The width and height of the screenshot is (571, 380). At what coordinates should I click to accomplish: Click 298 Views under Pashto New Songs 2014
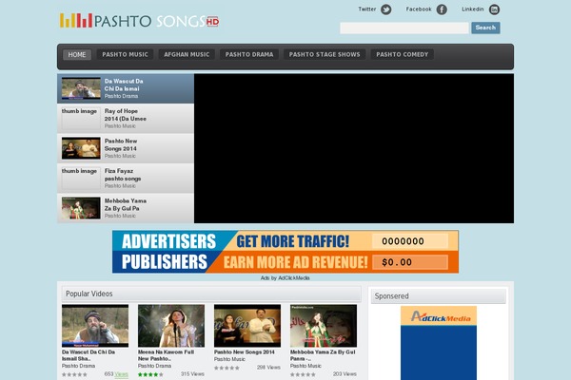tap(268, 368)
